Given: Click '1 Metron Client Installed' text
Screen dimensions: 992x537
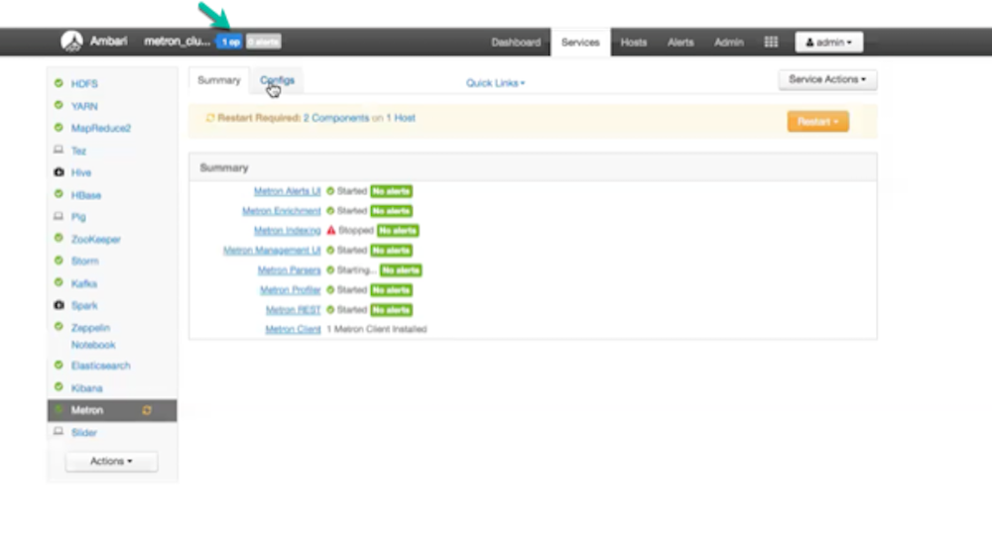Looking at the screenshot, I should click(376, 329).
